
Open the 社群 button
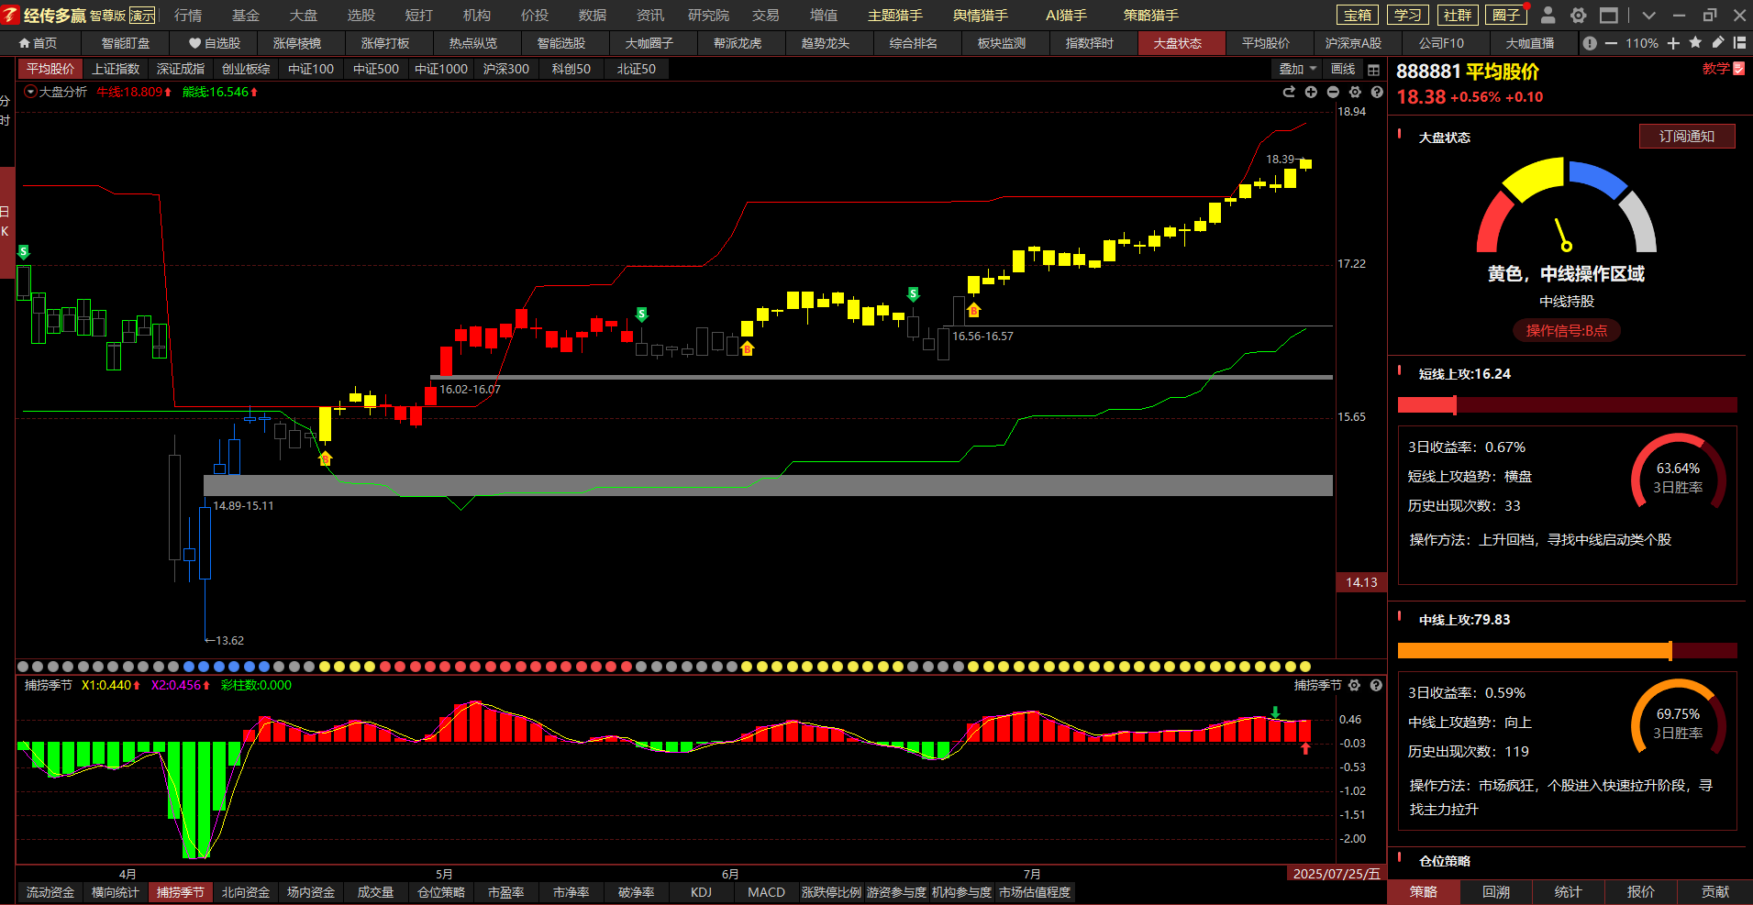click(1457, 15)
